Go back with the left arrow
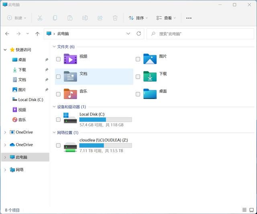257x214 pixels. [x=7, y=34]
